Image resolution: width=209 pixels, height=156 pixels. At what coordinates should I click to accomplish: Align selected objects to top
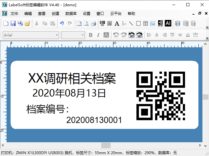point(172,35)
